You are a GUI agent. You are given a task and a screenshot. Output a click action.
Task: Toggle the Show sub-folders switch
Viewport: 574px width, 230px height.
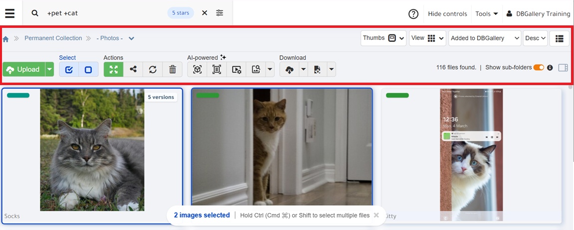pos(538,68)
